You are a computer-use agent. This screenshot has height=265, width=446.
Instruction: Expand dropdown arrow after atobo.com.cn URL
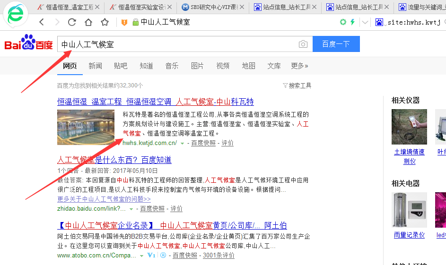[x=141, y=256]
